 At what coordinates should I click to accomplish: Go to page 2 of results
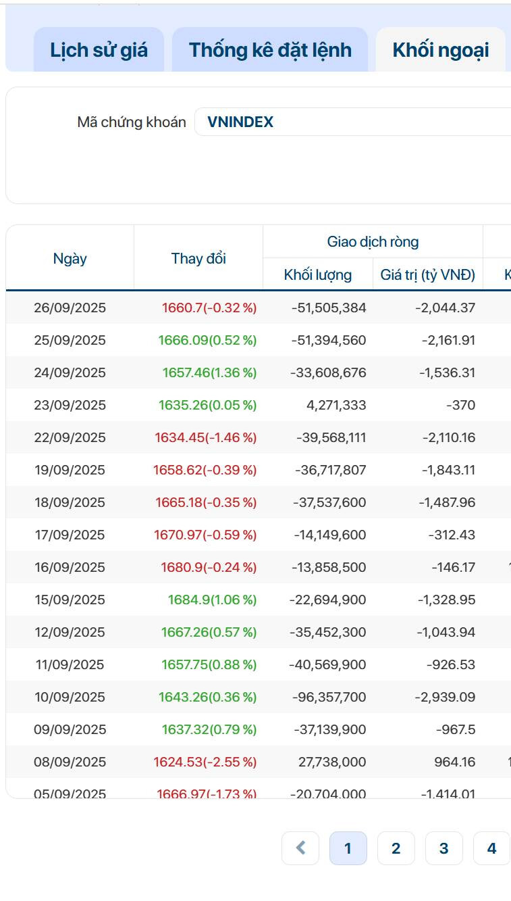coord(396,848)
